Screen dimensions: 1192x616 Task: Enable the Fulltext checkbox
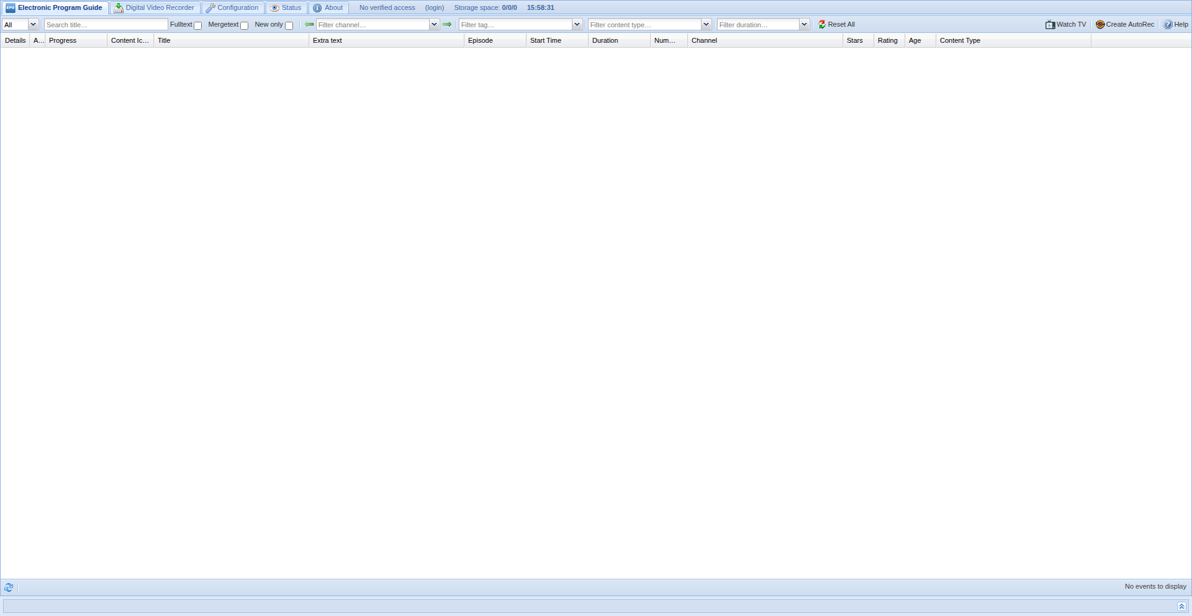pyautogui.click(x=198, y=25)
